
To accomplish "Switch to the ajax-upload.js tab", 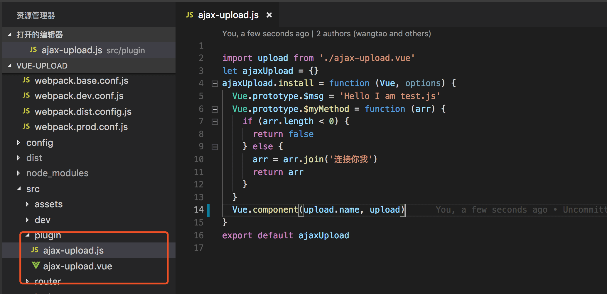I will tap(228, 15).
